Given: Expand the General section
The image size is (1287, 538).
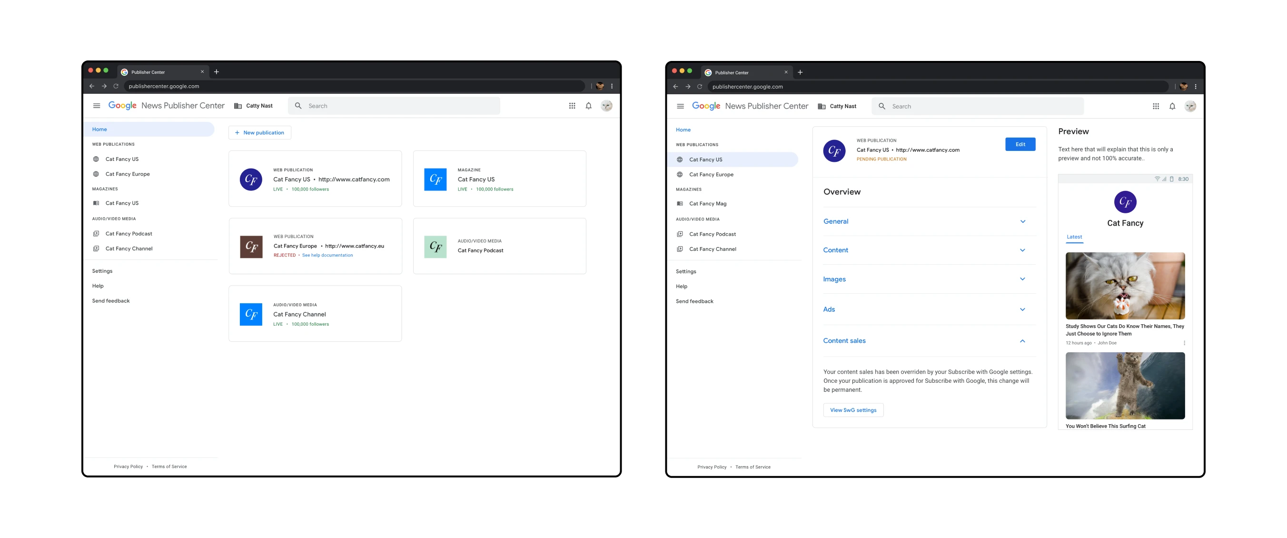Looking at the screenshot, I should 1022,222.
